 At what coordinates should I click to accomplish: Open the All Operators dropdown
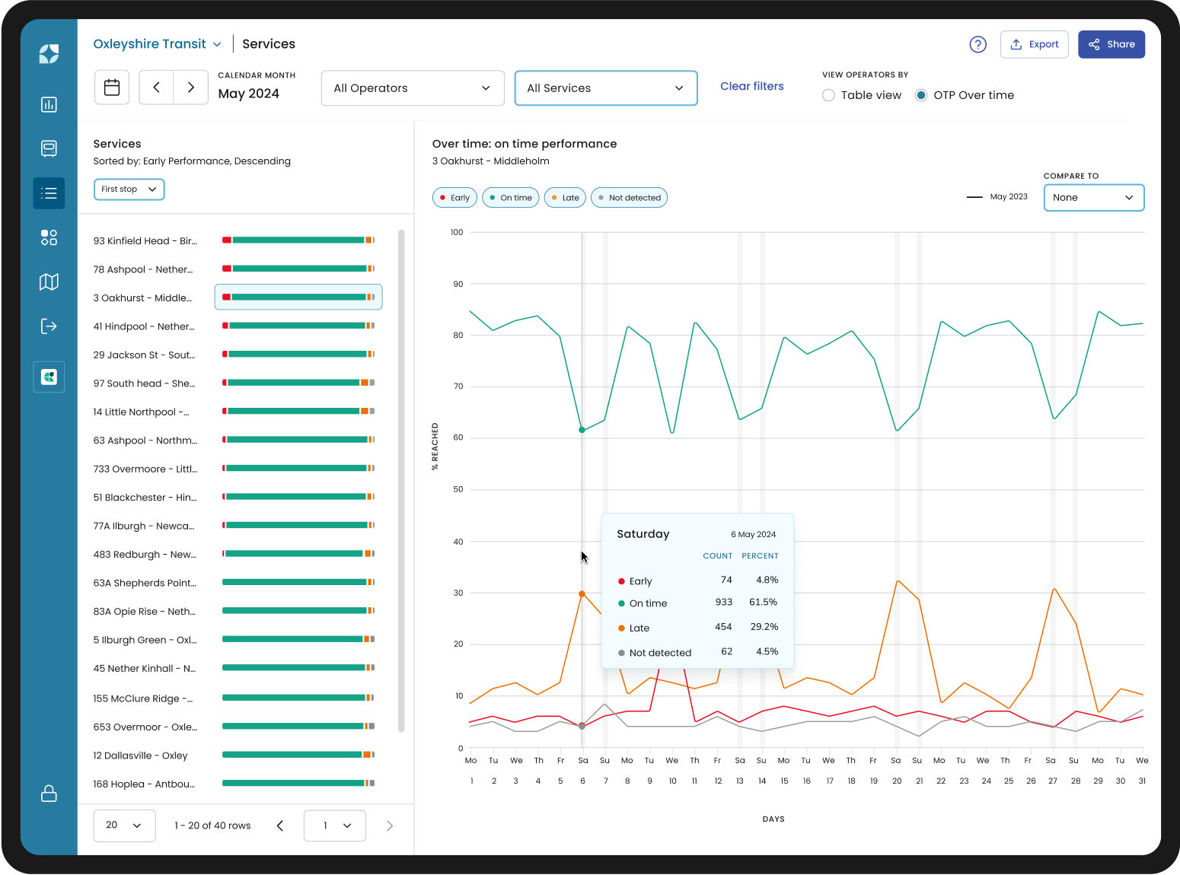click(413, 88)
